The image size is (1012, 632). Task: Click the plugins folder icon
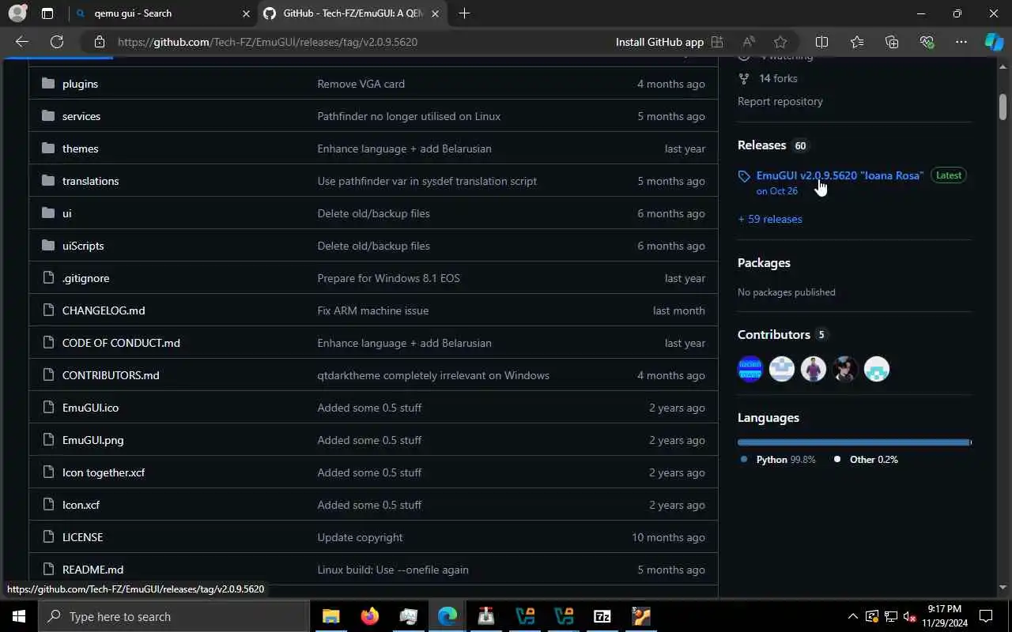pyautogui.click(x=48, y=84)
